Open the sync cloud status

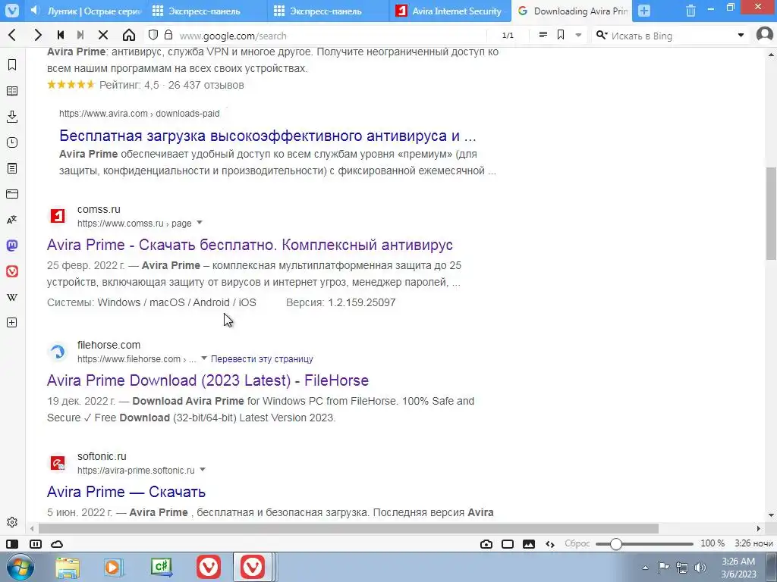[x=57, y=544]
